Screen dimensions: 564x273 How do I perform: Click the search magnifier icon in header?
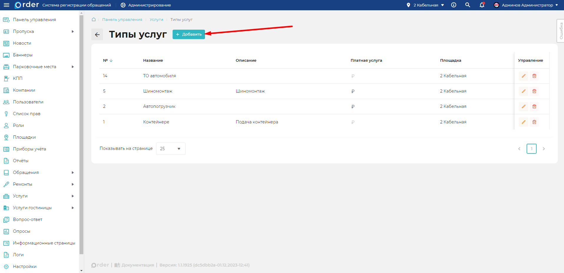467,5
